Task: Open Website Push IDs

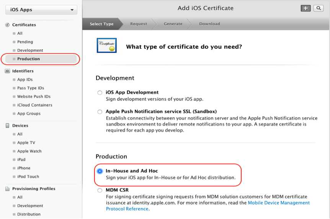Action: click(x=34, y=97)
